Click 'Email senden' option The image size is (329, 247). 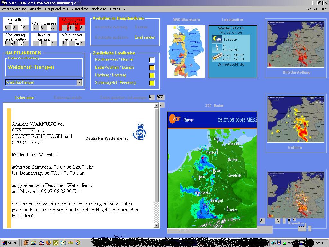(x=145, y=37)
